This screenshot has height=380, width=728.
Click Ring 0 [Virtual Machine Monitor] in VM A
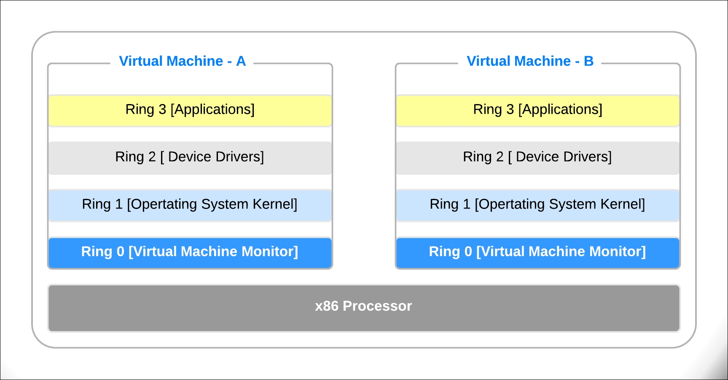point(190,253)
